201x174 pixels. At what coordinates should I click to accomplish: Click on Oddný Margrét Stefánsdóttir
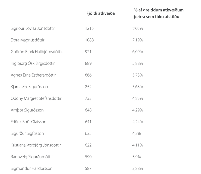coord(36,98)
